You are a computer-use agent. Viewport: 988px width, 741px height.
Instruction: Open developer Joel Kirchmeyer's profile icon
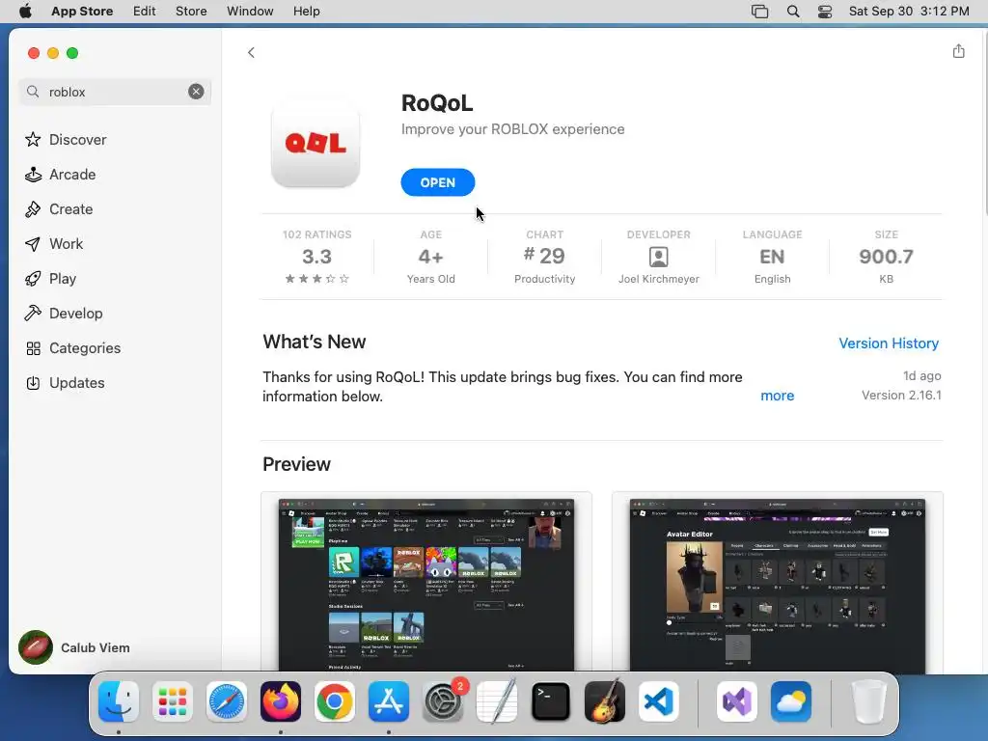tap(658, 257)
